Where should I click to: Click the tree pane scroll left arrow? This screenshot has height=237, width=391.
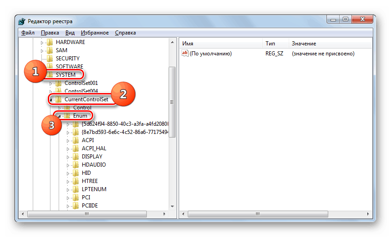[x=23, y=214]
